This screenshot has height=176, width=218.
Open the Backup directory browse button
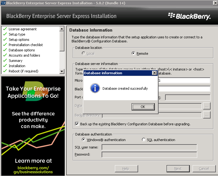(207, 115)
